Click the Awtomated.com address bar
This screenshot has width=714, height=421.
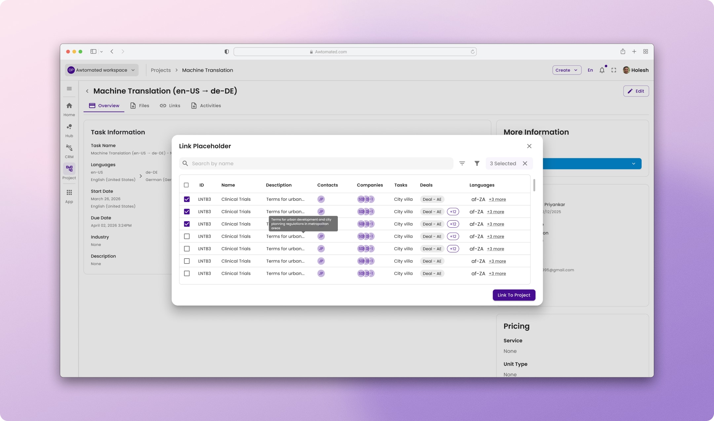pyautogui.click(x=355, y=52)
